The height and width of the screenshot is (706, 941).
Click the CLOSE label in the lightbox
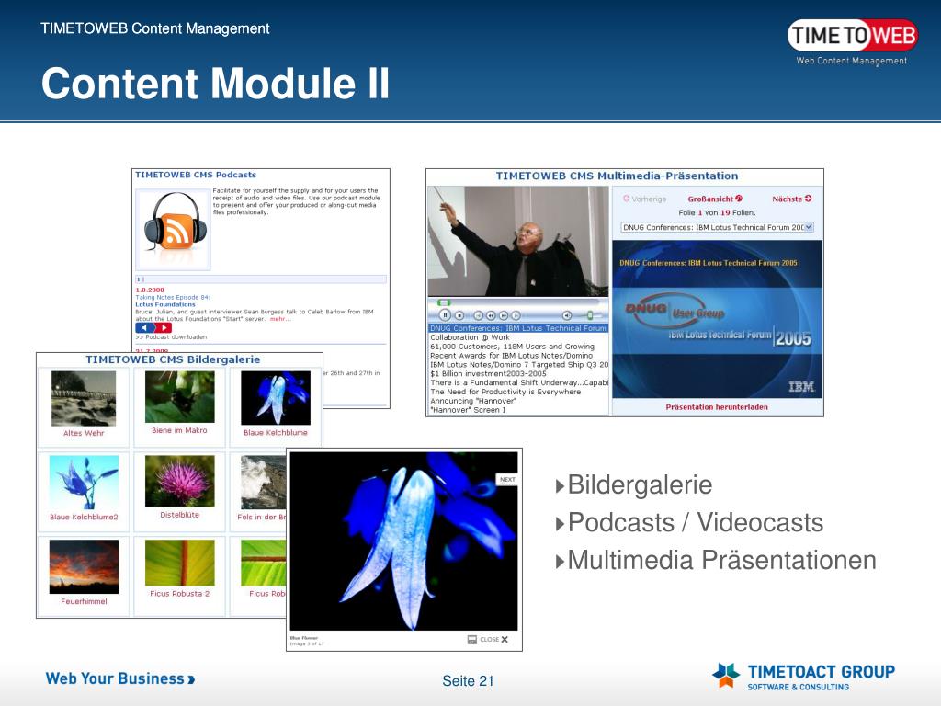click(489, 640)
